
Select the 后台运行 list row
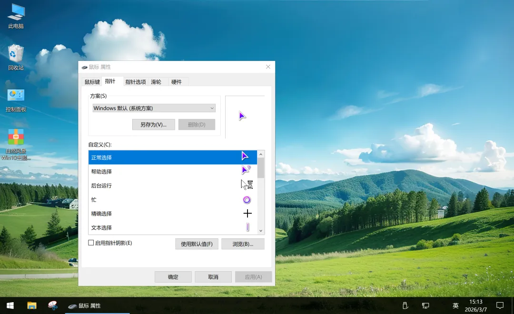[173, 186]
